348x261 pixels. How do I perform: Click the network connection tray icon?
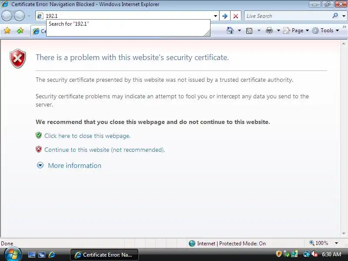pos(307,254)
